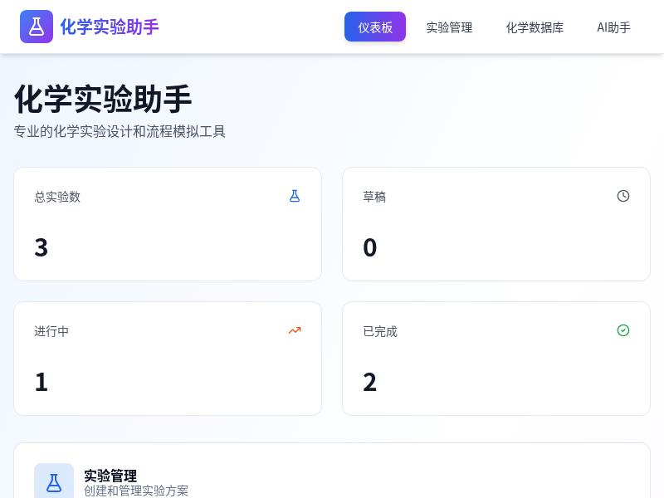
Task: Click the trending arrow icon in 进行中 card
Action: click(295, 330)
